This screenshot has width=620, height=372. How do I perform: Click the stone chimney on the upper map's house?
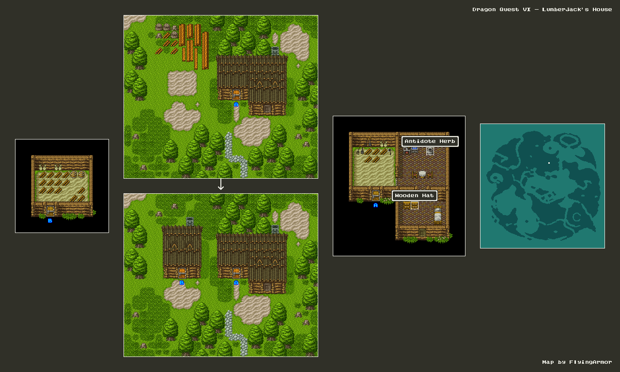point(275,51)
